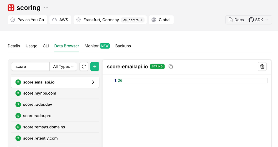This screenshot has width=278, height=147.
Task: Click the score:emailapi.io heading title
Action: [127, 67]
